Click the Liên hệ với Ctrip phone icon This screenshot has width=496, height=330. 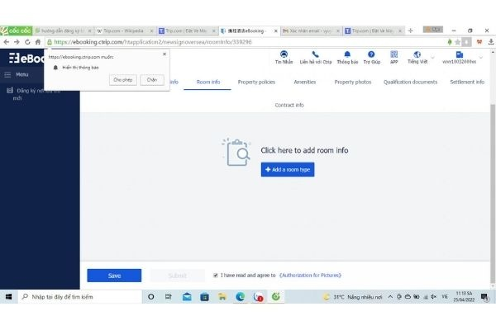click(316, 54)
